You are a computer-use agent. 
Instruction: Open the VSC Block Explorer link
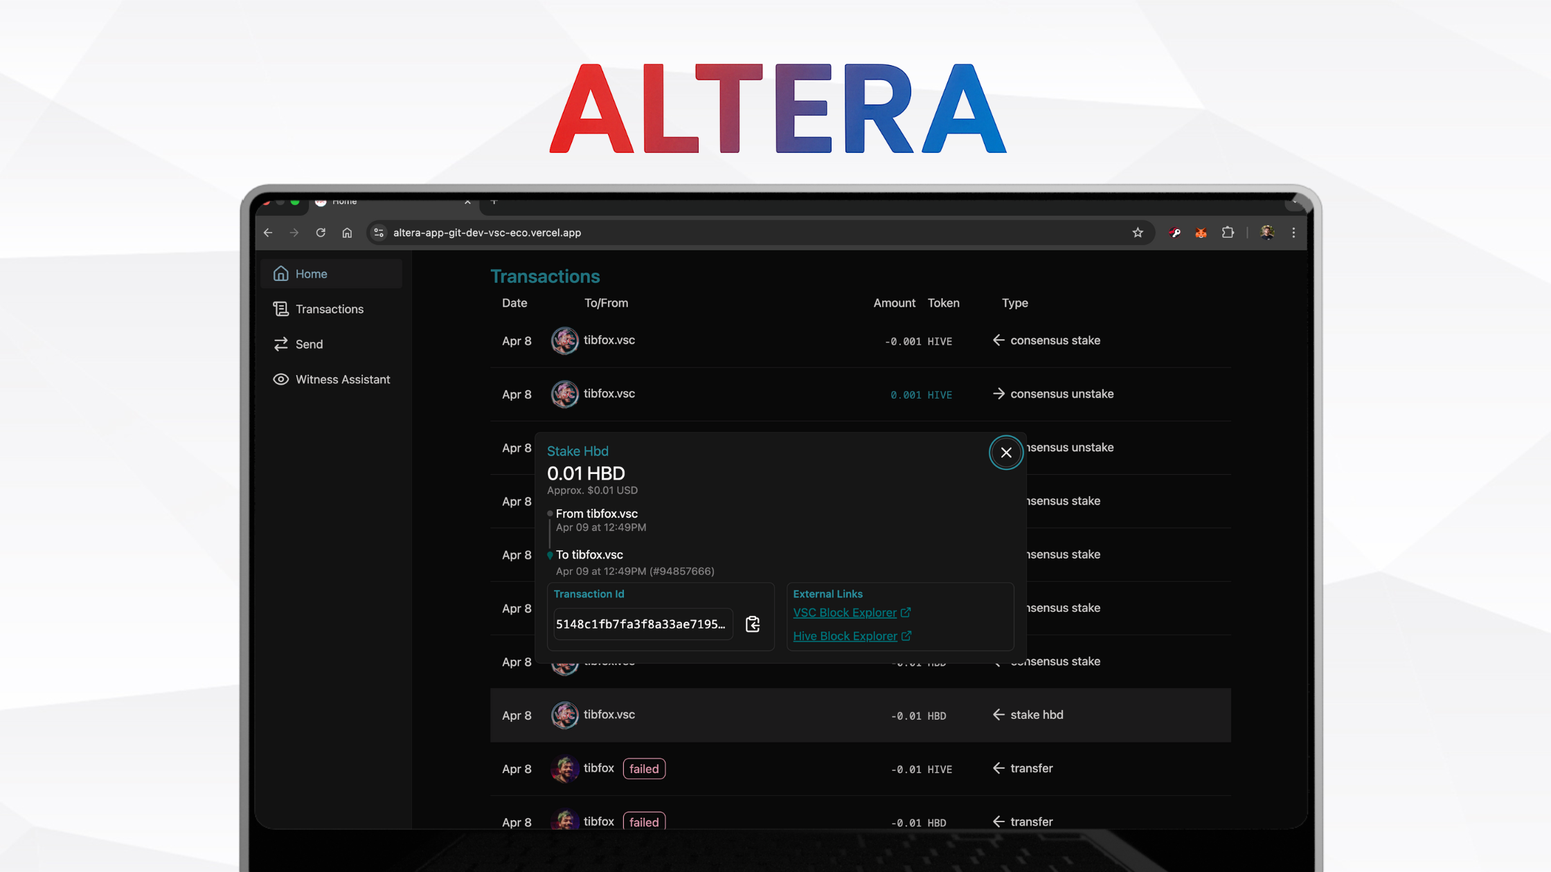point(852,613)
